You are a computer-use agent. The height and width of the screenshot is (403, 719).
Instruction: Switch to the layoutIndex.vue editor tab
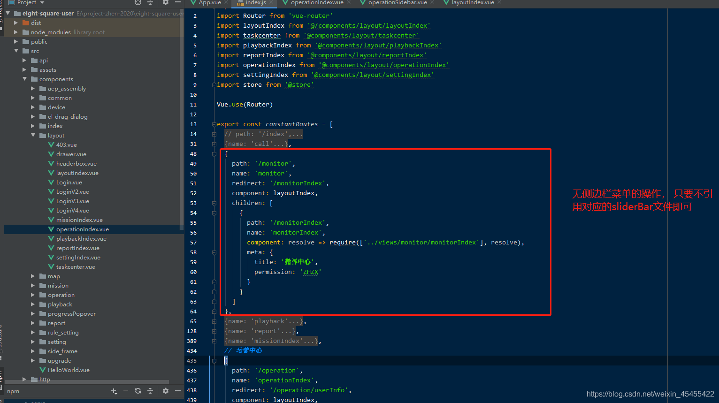point(473,3)
